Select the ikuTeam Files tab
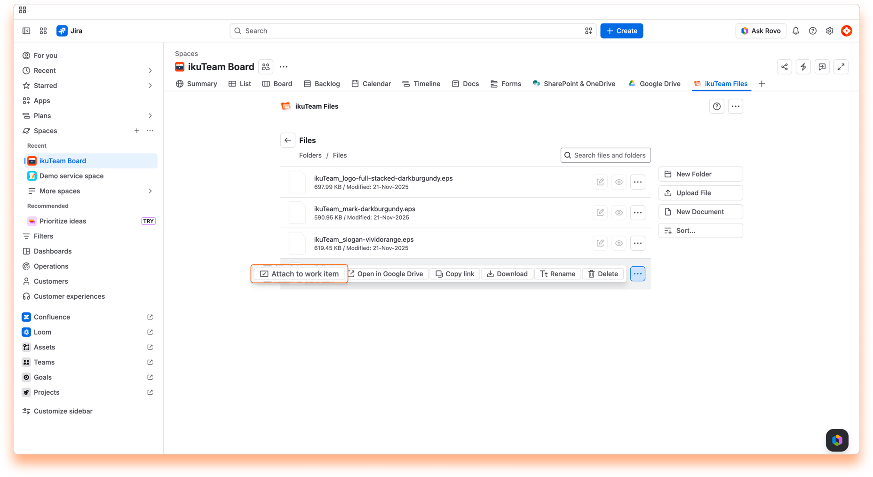This screenshot has height=477, width=873. pos(721,84)
